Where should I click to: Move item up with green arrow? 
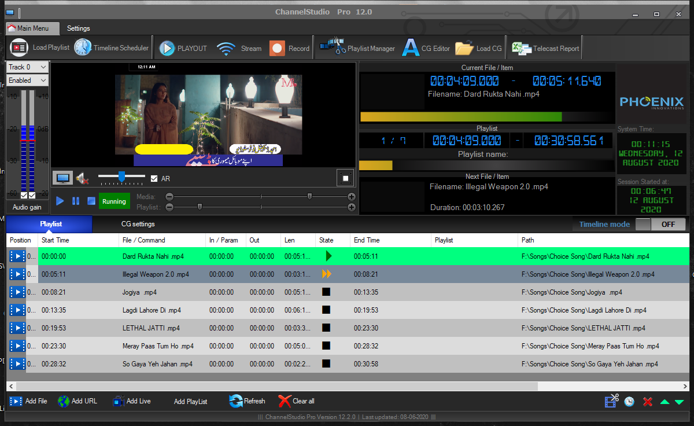(x=665, y=402)
